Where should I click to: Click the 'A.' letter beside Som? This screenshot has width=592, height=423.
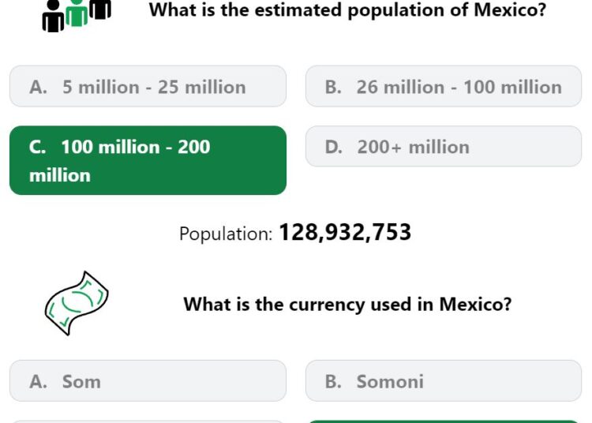click(38, 381)
